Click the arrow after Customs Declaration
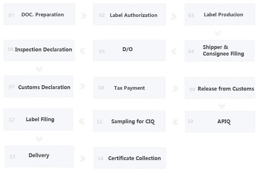 tap(82, 86)
